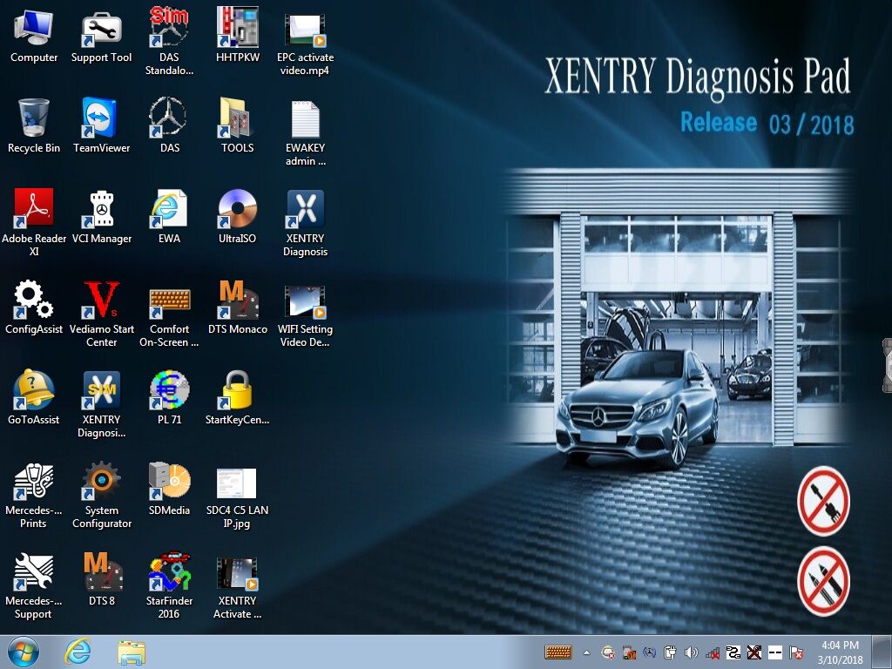Open the volume speaker control
Viewport: 892px width, 669px height.
[x=691, y=652]
